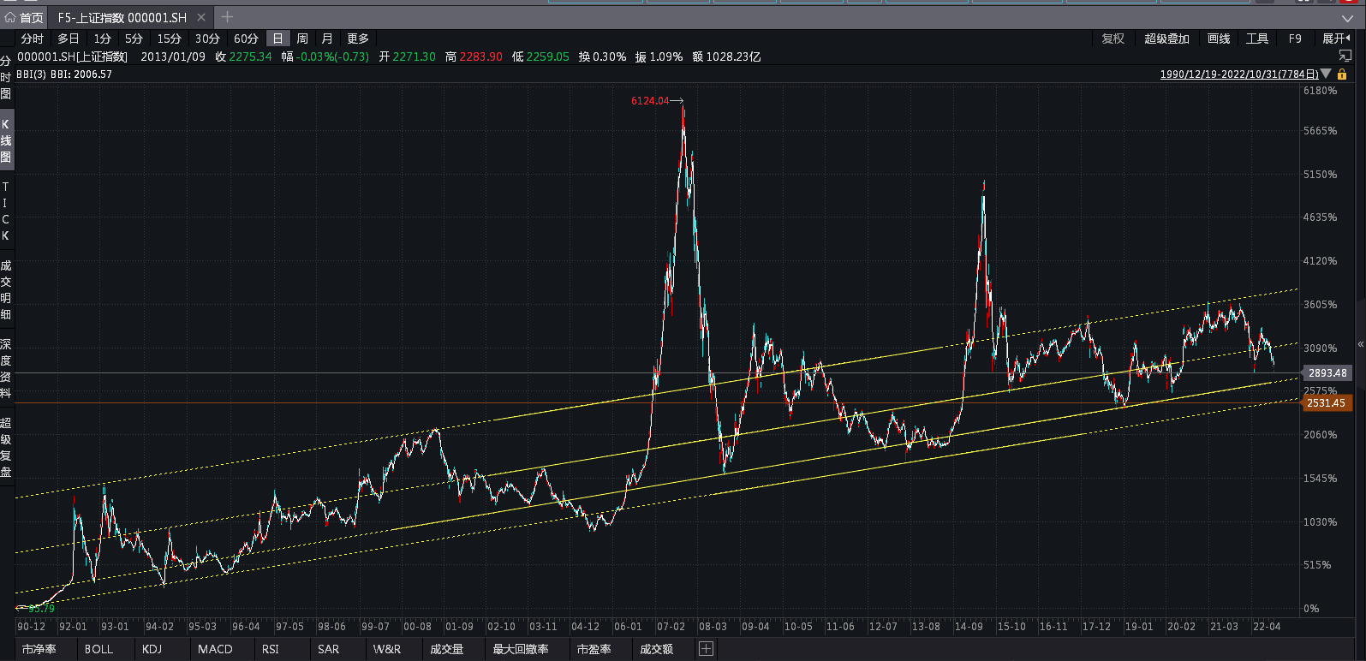This screenshot has height=661, width=1366.
Task: Open the 画线 drawing tools
Action: click(1218, 39)
